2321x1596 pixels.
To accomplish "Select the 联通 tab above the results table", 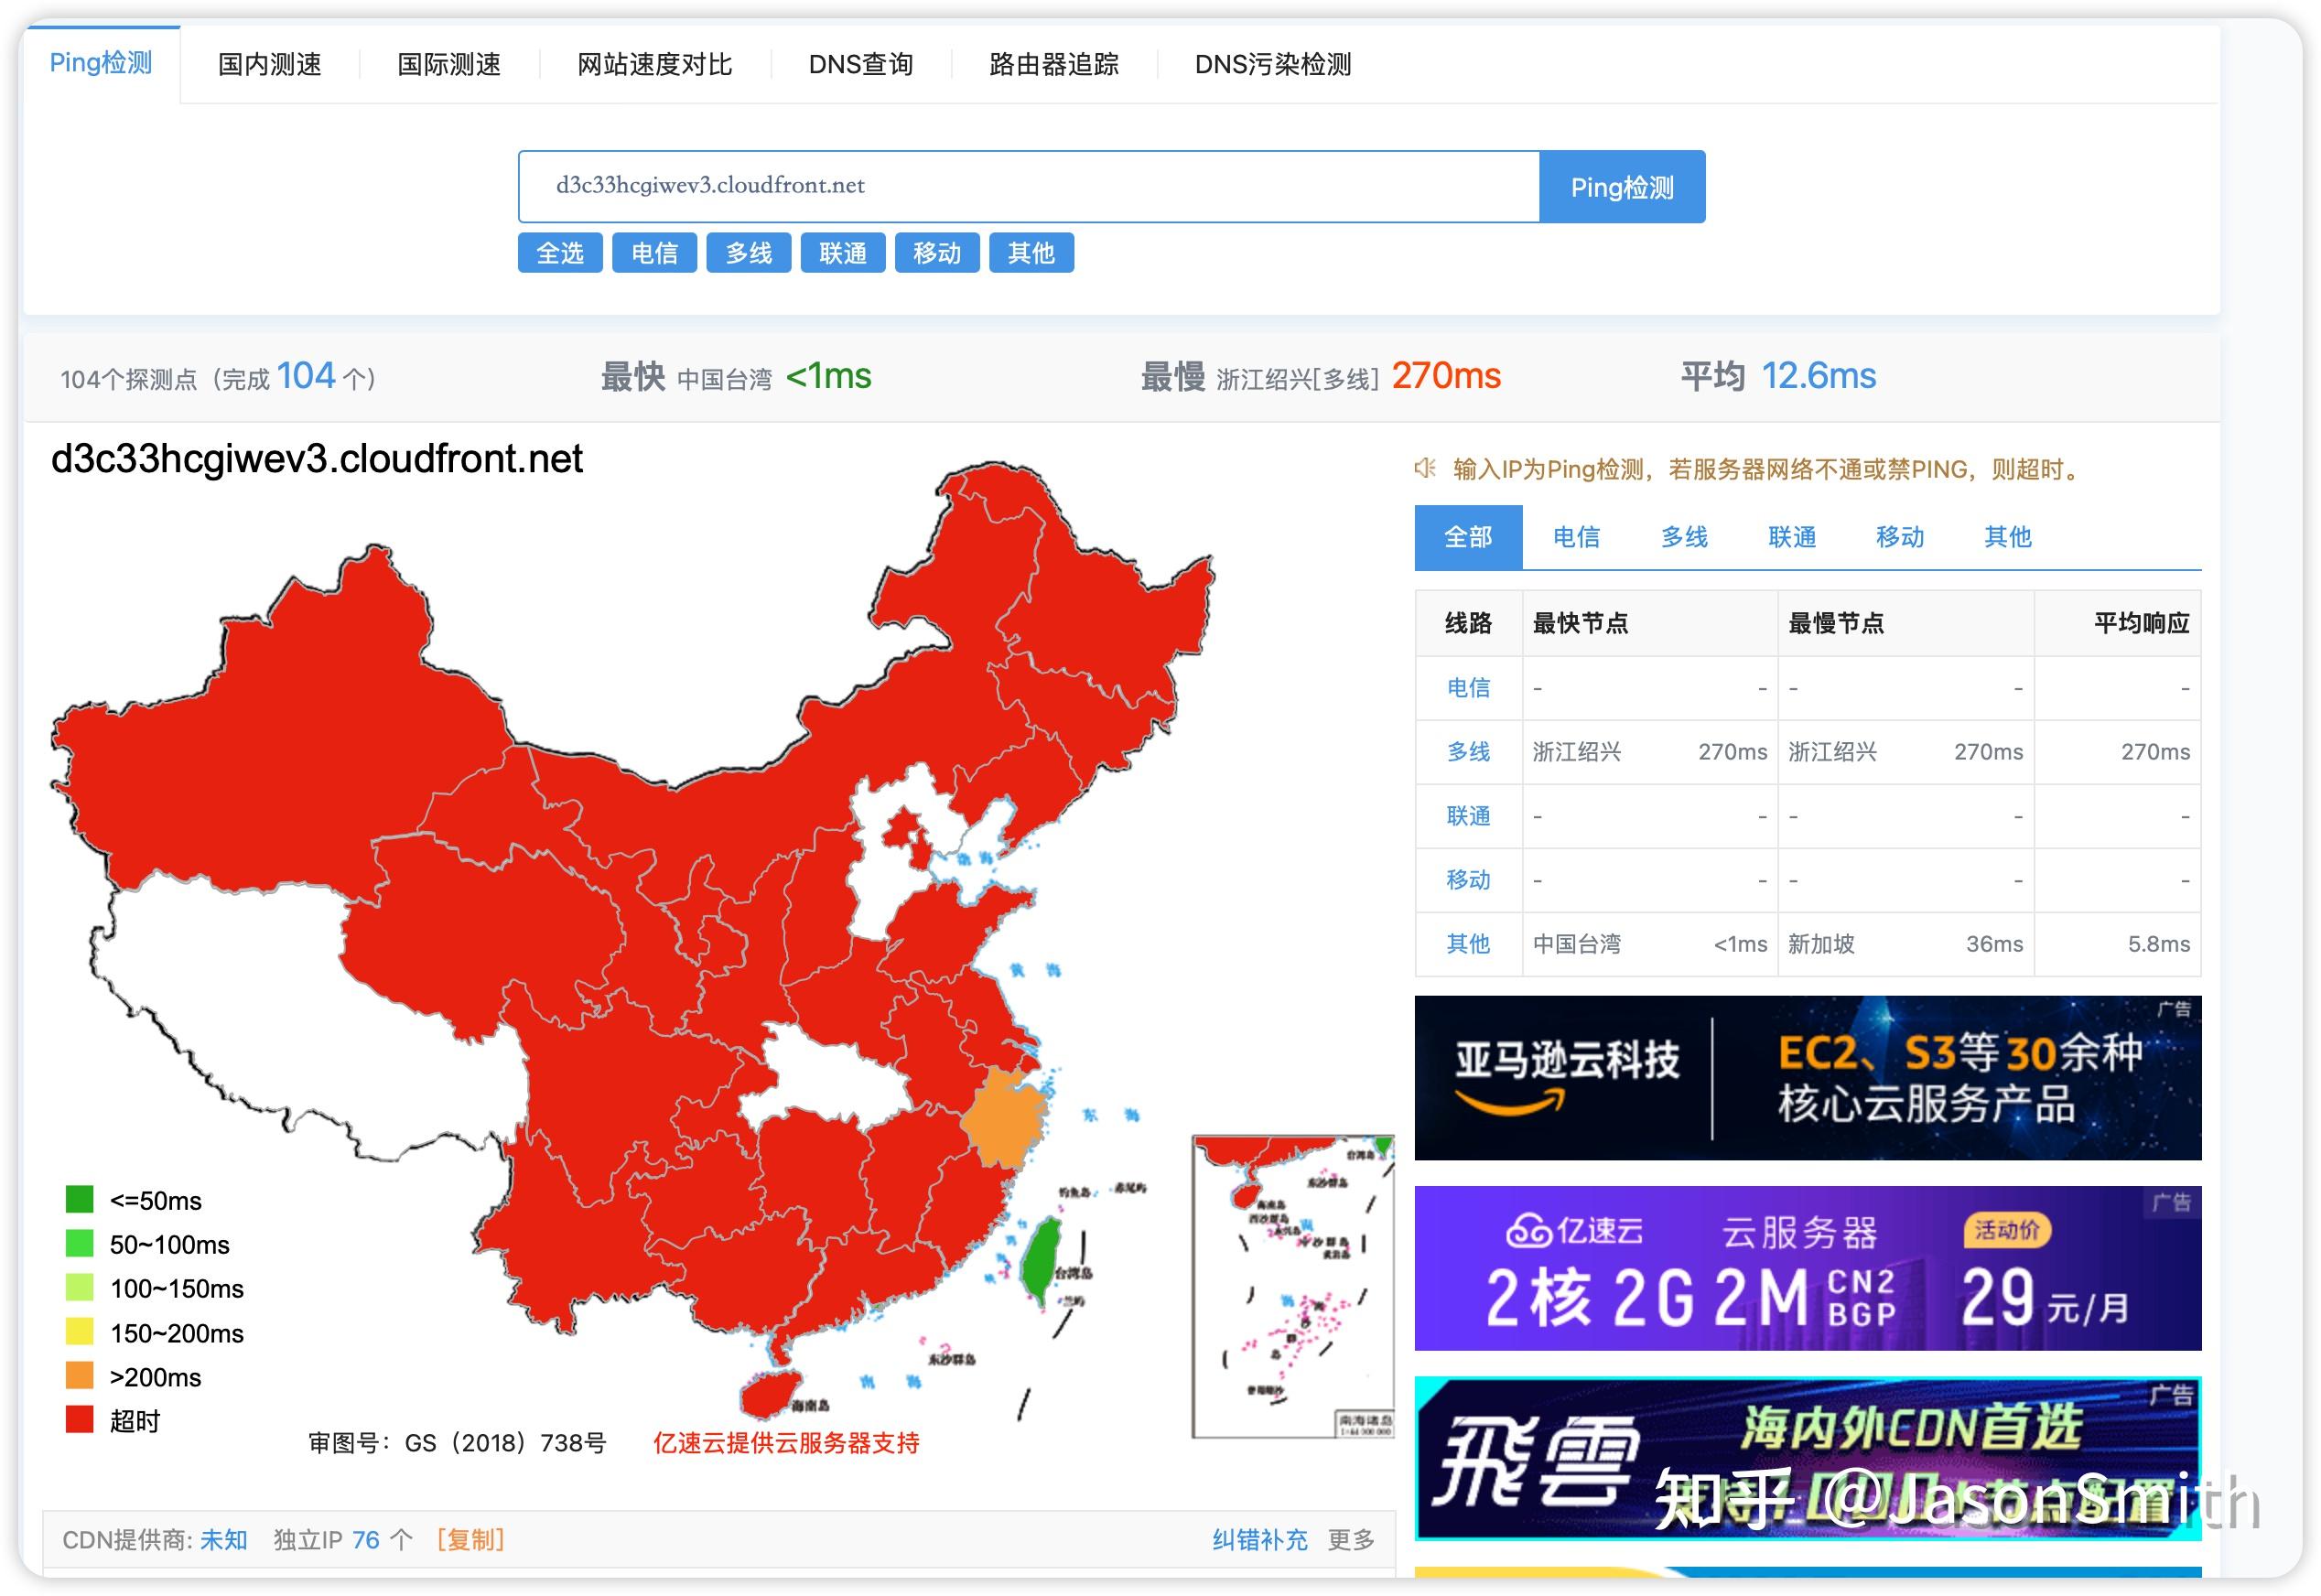I will point(1792,537).
